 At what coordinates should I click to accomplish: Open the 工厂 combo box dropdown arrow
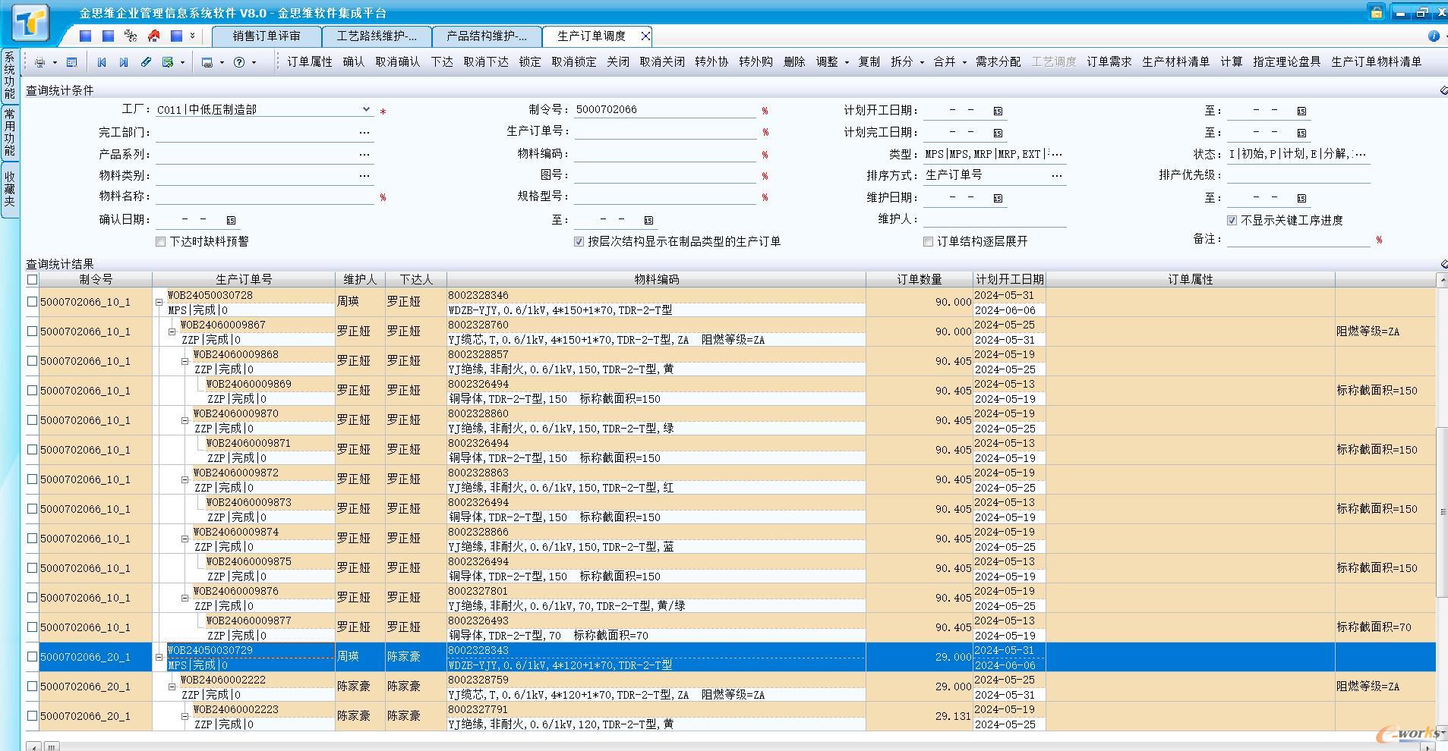point(366,109)
